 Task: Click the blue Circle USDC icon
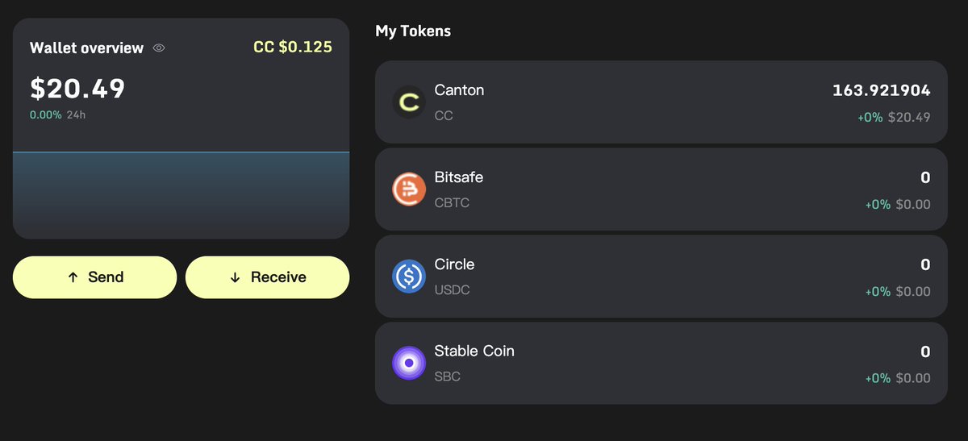click(x=409, y=277)
